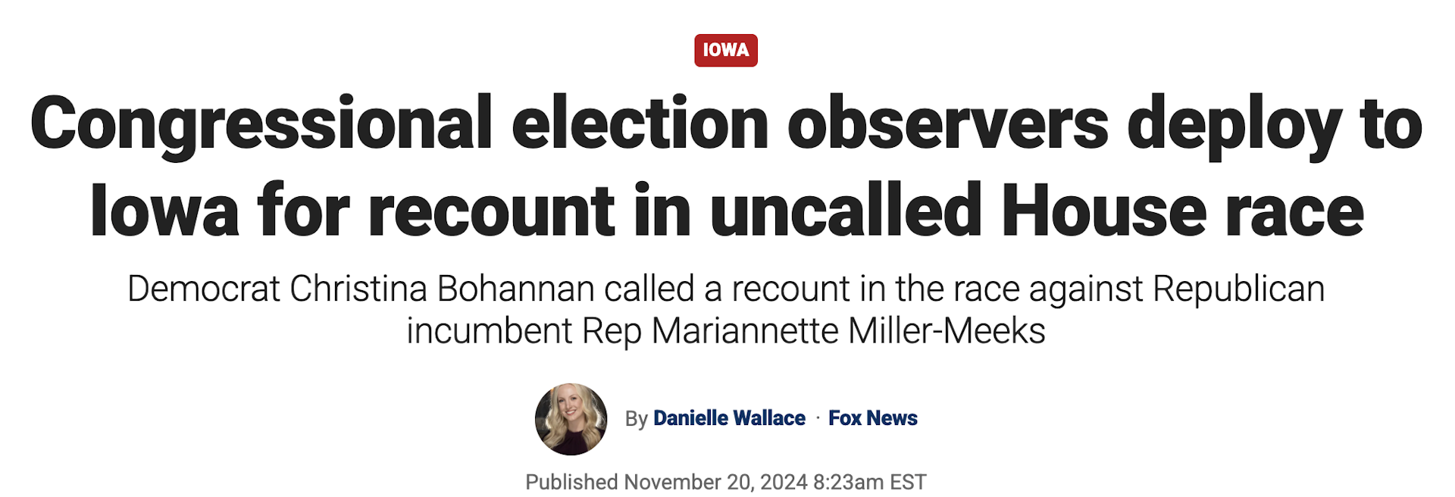Click the word "Iowa" starting headline's second line
1455x497 pixels.
coord(164,211)
